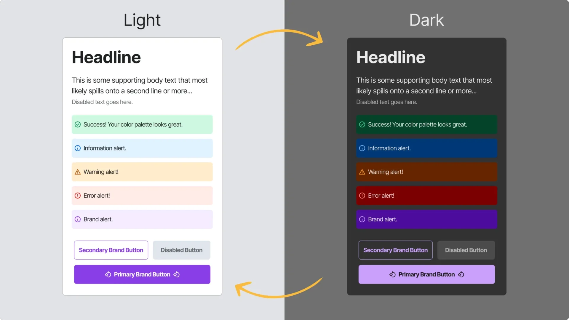Image resolution: width=569 pixels, height=320 pixels.
Task: Click the dark lavender Primary Brand Button label
Action: [x=426, y=274]
